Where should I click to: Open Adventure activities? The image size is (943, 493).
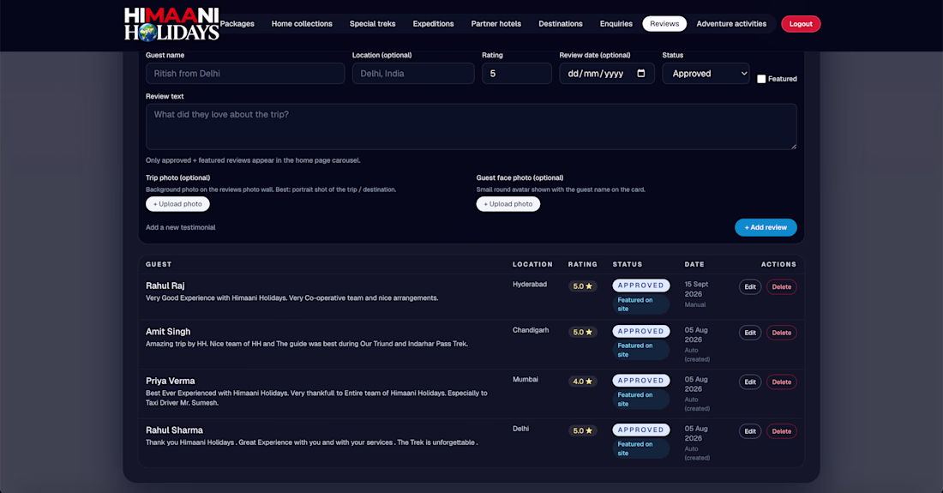click(731, 24)
